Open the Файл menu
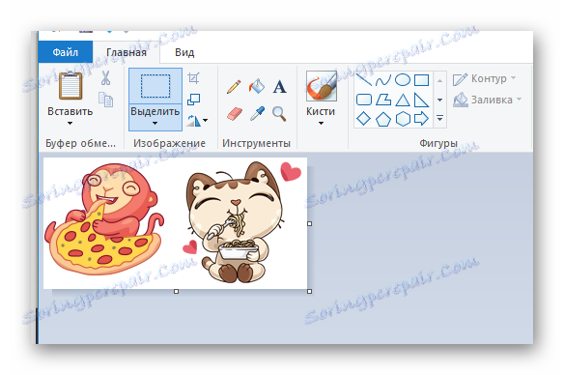 66,52
